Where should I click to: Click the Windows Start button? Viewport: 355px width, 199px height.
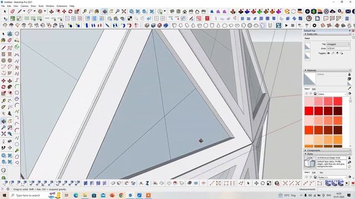pyautogui.click(x=4, y=195)
